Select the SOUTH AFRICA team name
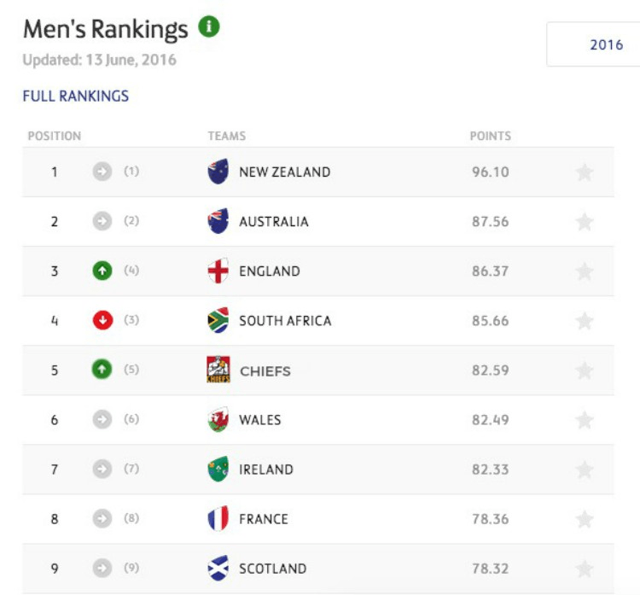Viewport: 640px width, 595px height. point(285,321)
